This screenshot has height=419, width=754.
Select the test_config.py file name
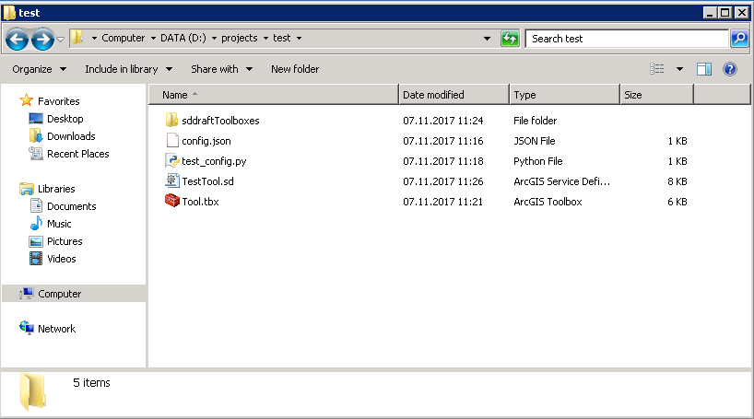(x=214, y=161)
